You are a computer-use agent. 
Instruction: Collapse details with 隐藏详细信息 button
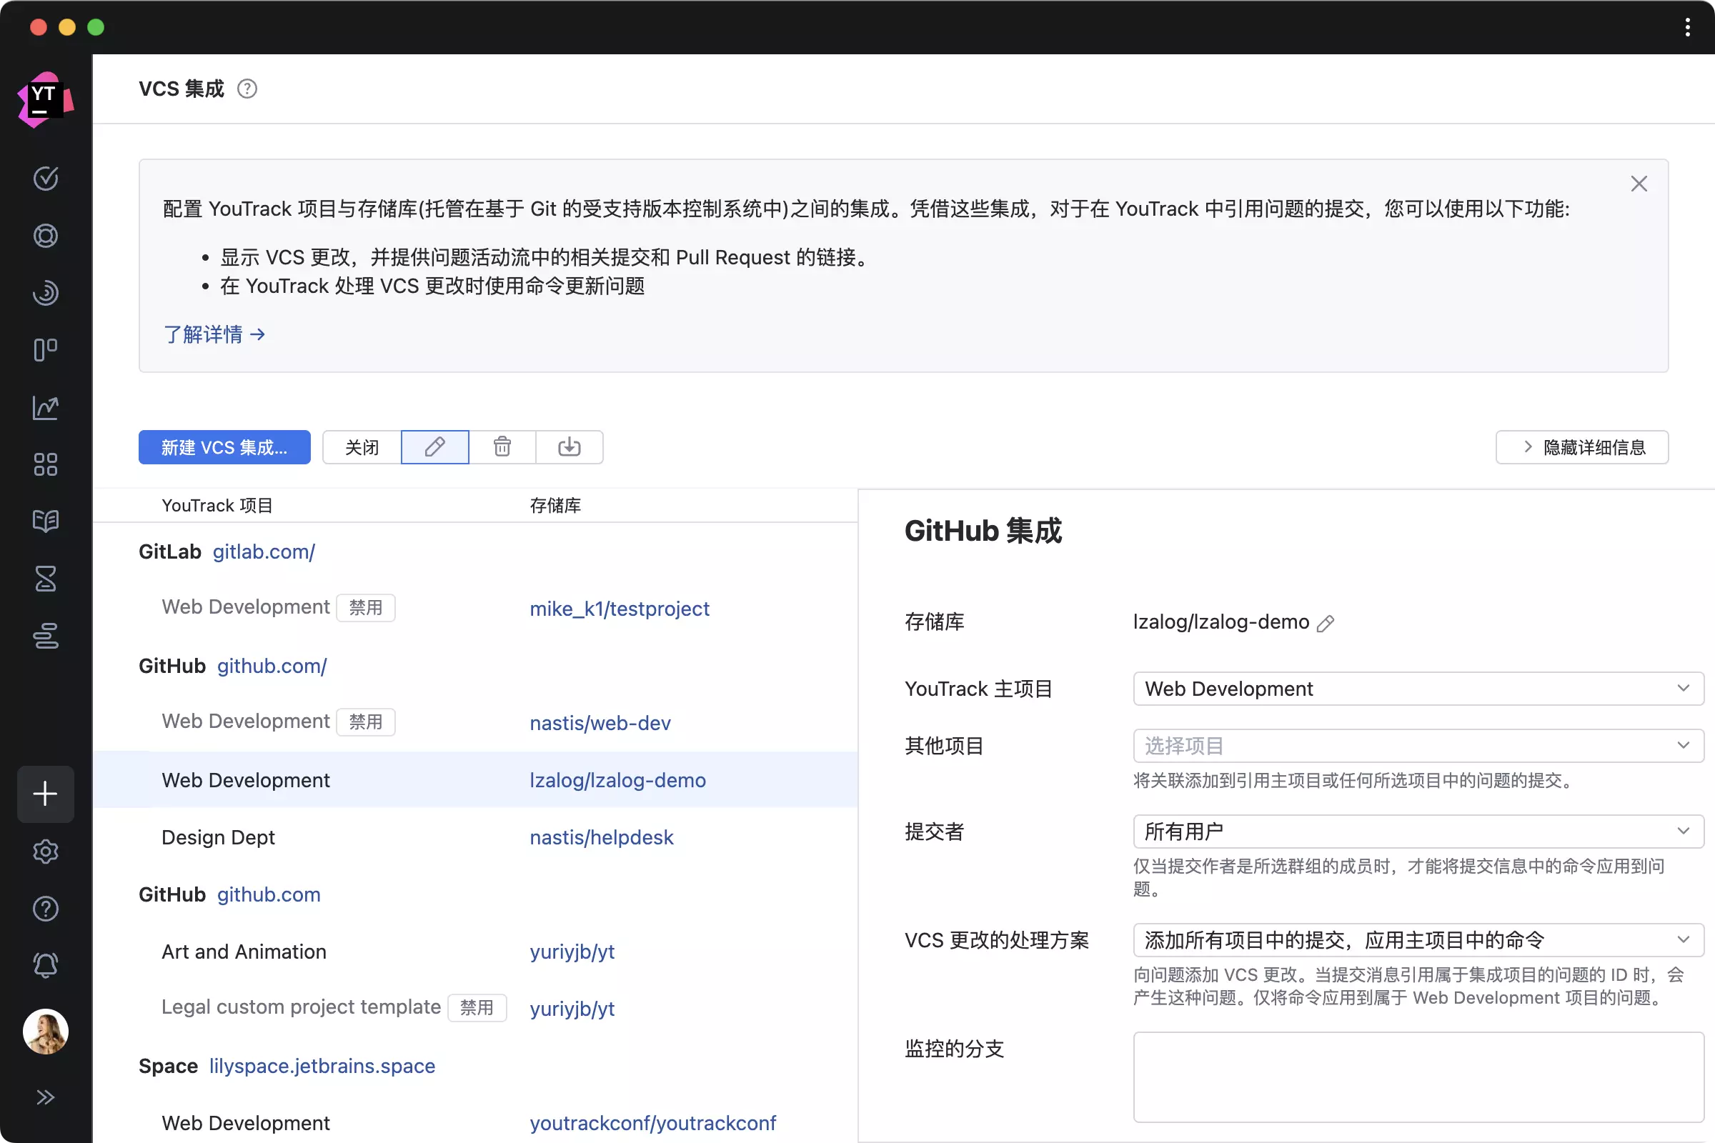click(1581, 447)
